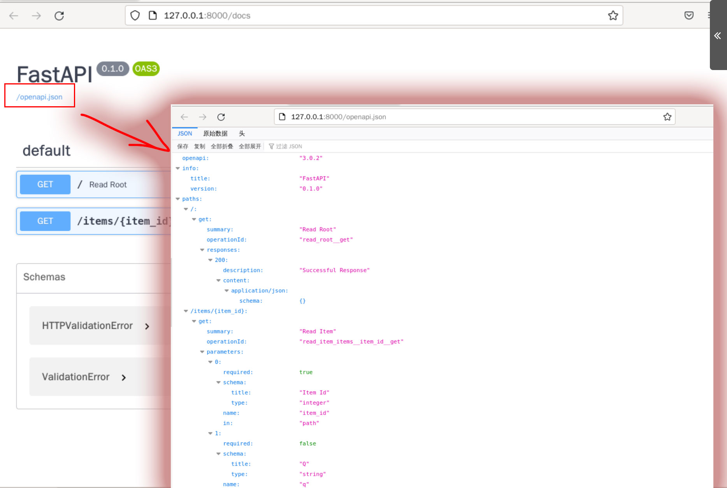Collapse the /items/{item_id}: node
Screen dimensions: 727x488
tap(186, 311)
